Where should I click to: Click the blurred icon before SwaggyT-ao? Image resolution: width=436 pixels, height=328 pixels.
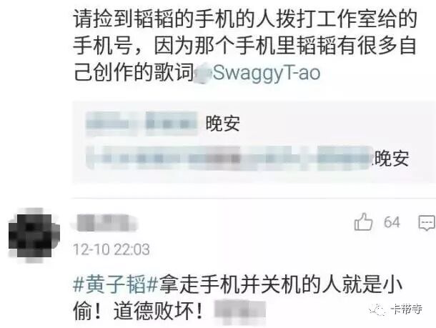click(203, 74)
